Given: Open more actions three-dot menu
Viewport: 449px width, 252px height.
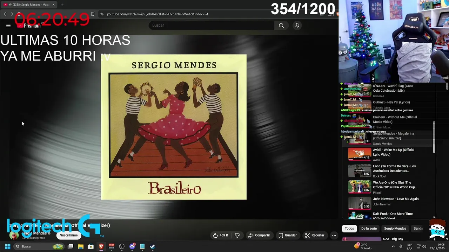Looking at the screenshot, I should tap(334, 235).
